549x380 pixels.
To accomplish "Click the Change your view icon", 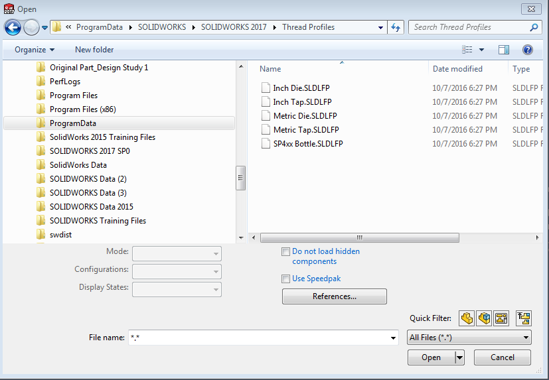I will point(467,50).
